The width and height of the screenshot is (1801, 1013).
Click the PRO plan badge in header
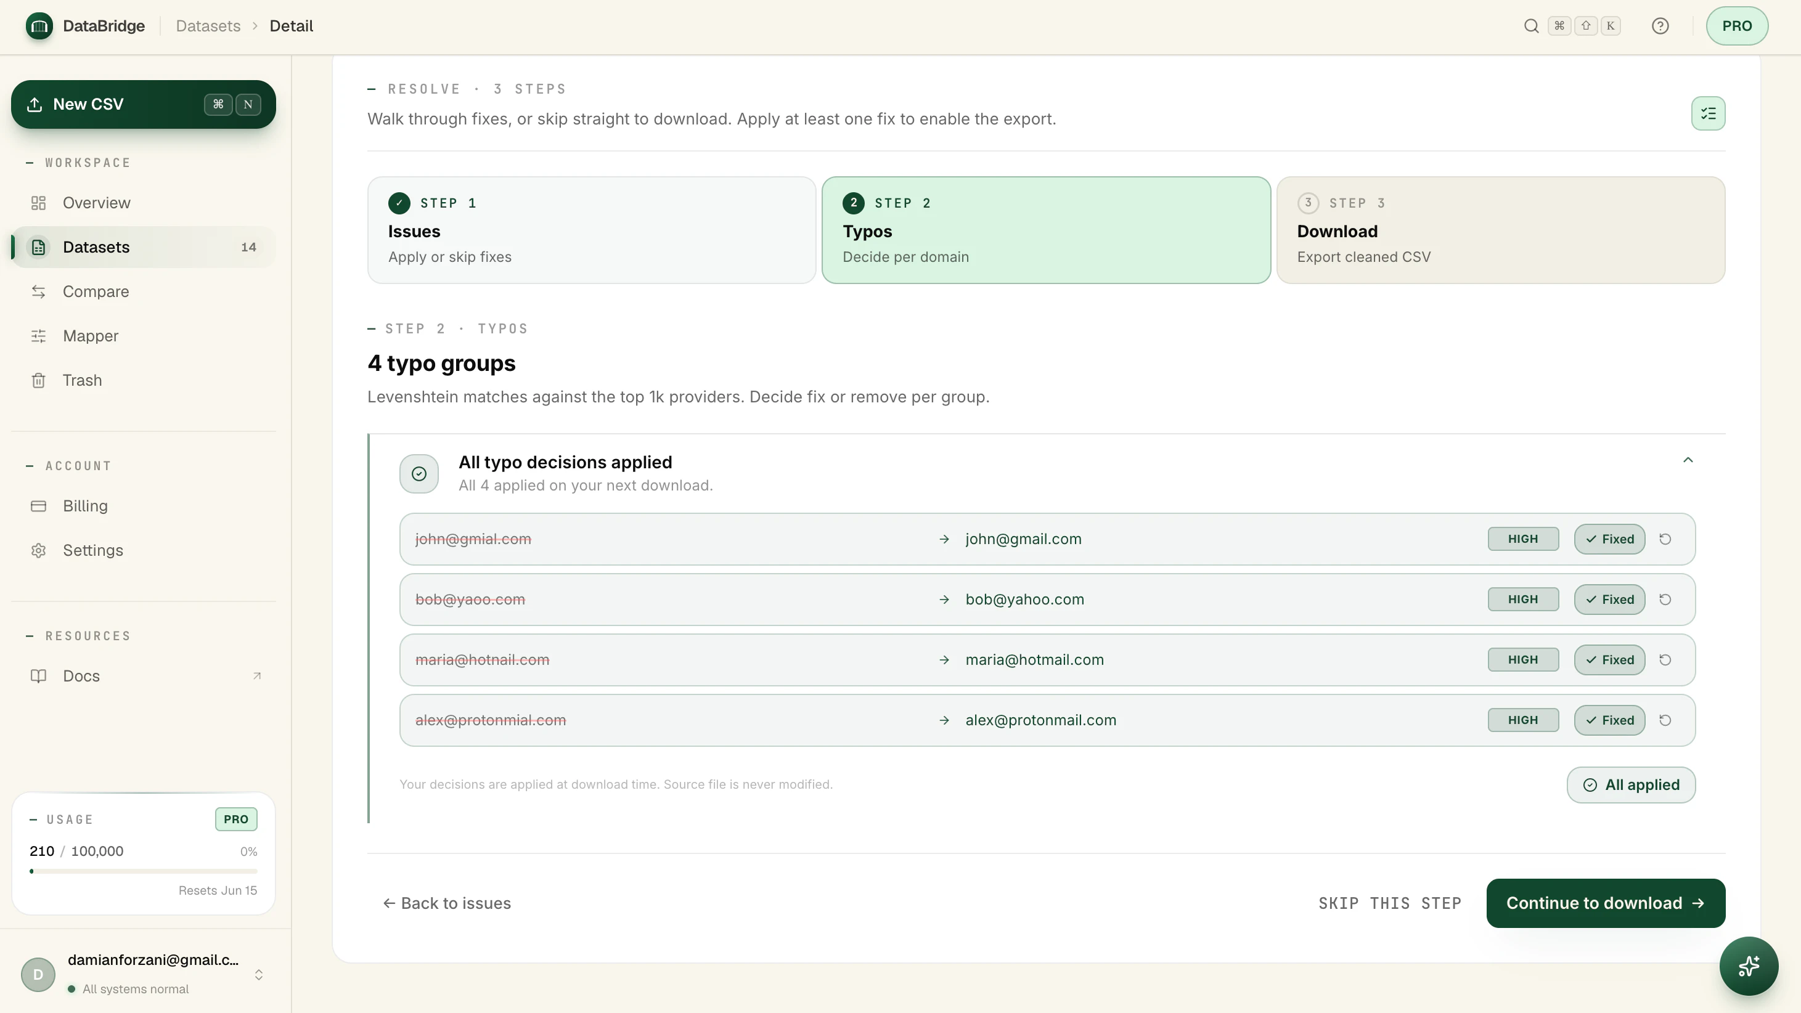pyautogui.click(x=1737, y=26)
